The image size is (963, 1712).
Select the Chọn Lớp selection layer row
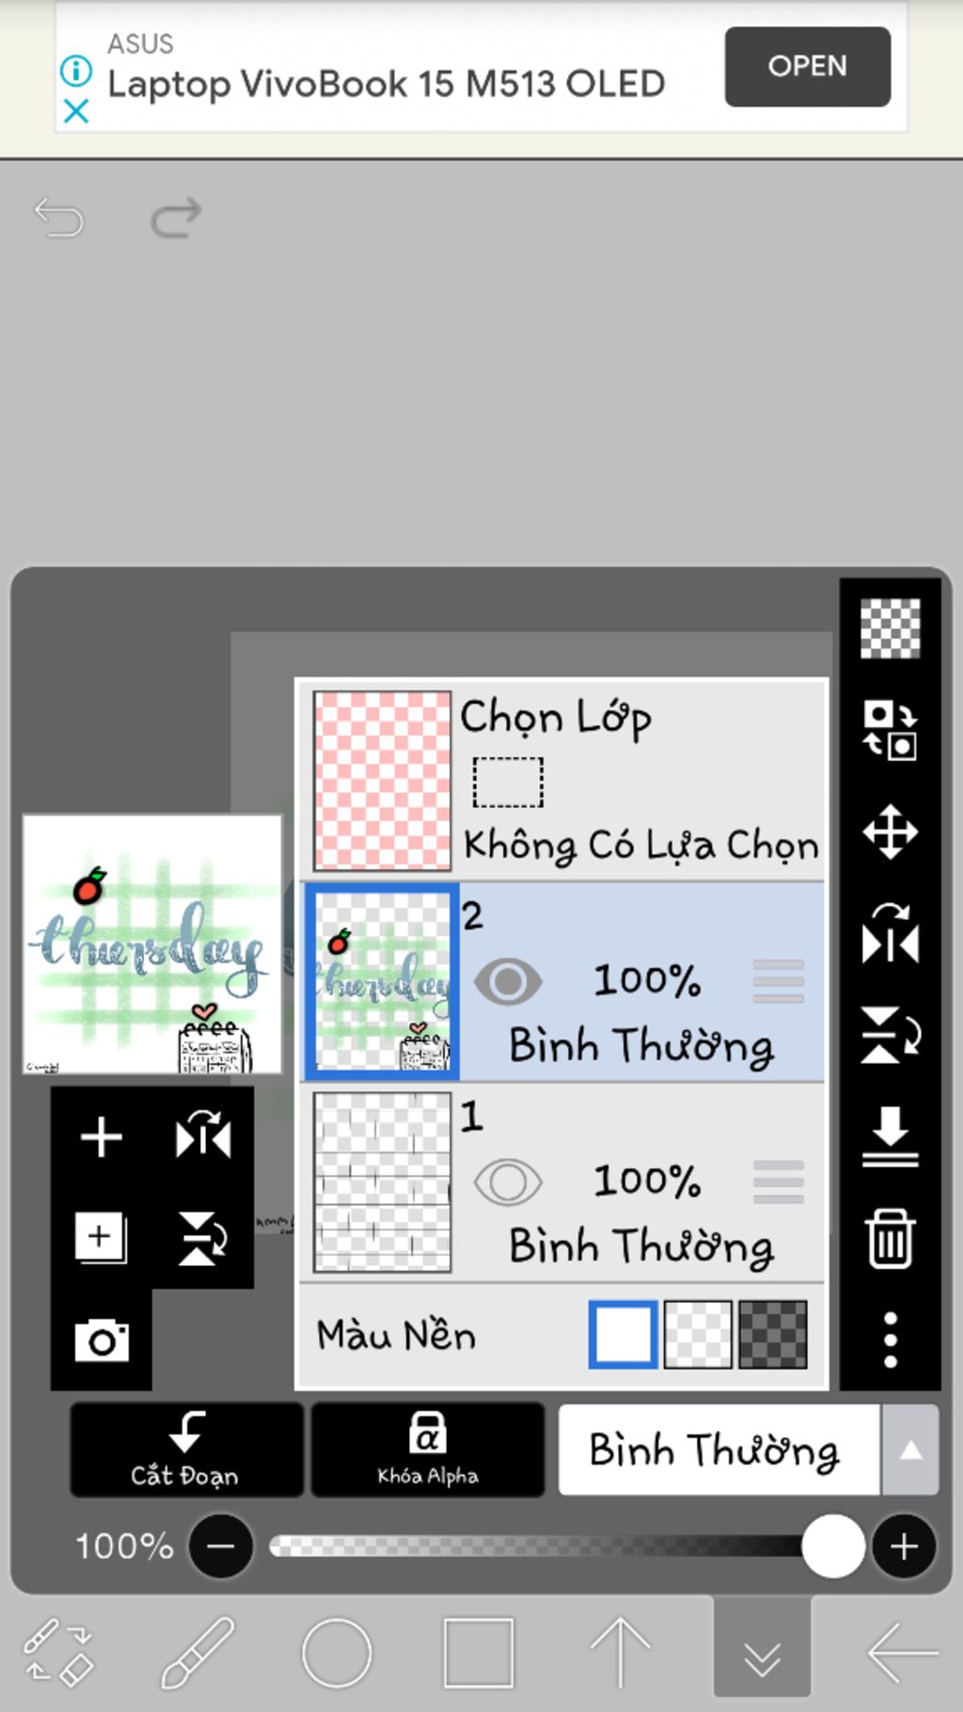(x=562, y=781)
